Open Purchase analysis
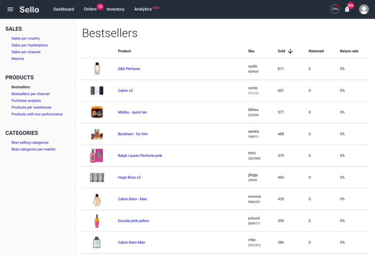Screen dimensions: 375x255 point(26,101)
